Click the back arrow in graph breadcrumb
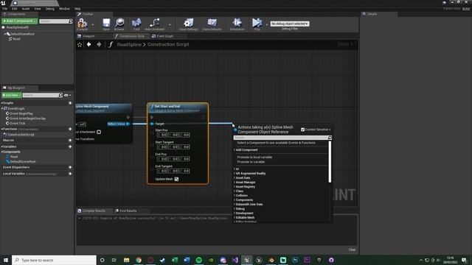 click(x=88, y=44)
